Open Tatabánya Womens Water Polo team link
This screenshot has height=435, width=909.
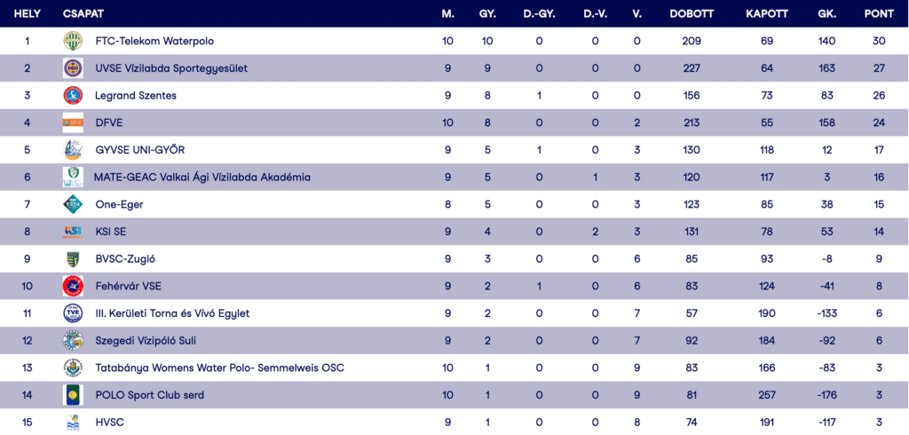coord(219,368)
